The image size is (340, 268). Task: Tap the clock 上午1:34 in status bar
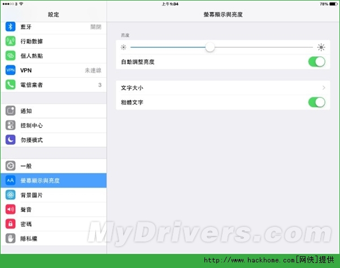click(x=170, y=4)
